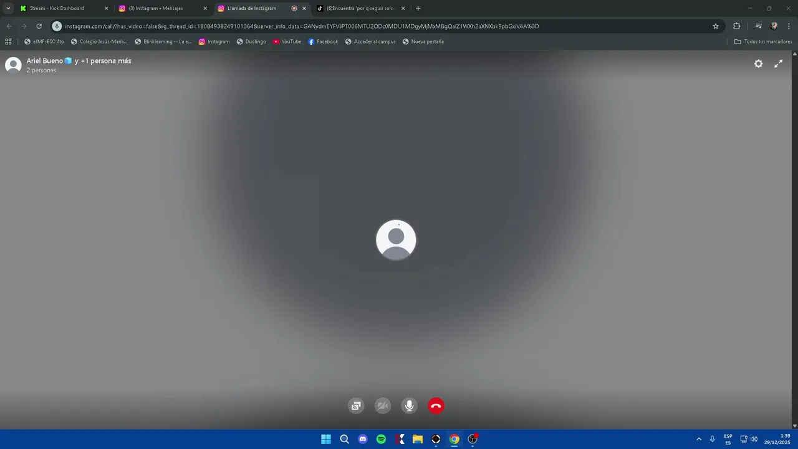Open the Blinklearning bookmark
Image resolution: width=798 pixels, height=449 pixels.
click(163, 42)
